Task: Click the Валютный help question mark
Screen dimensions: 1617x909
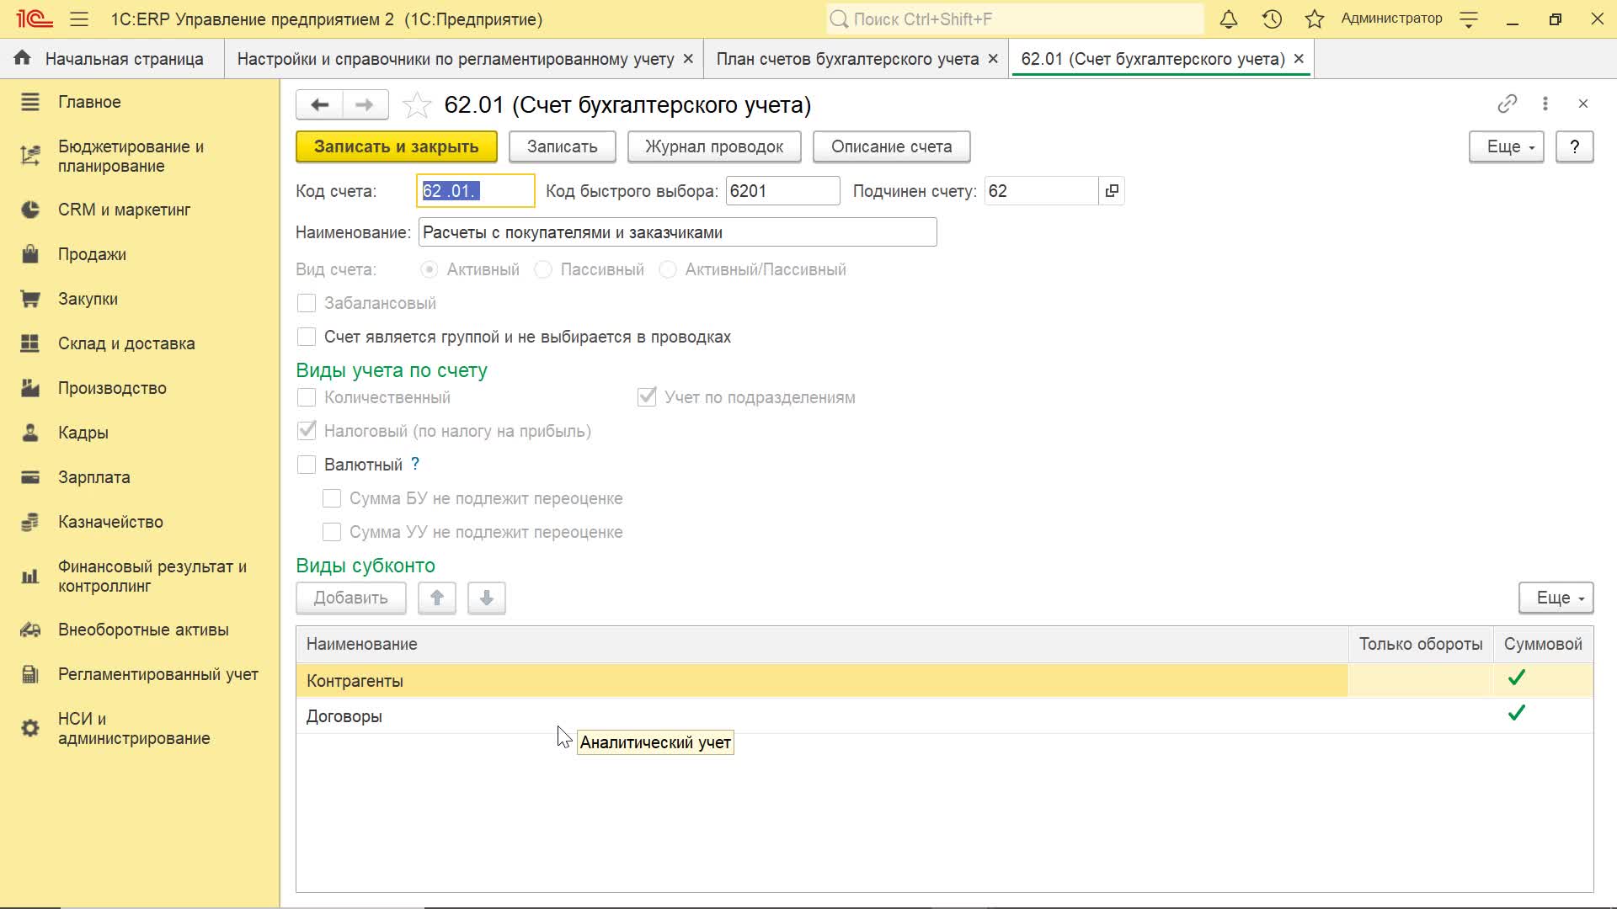Action: click(x=415, y=464)
